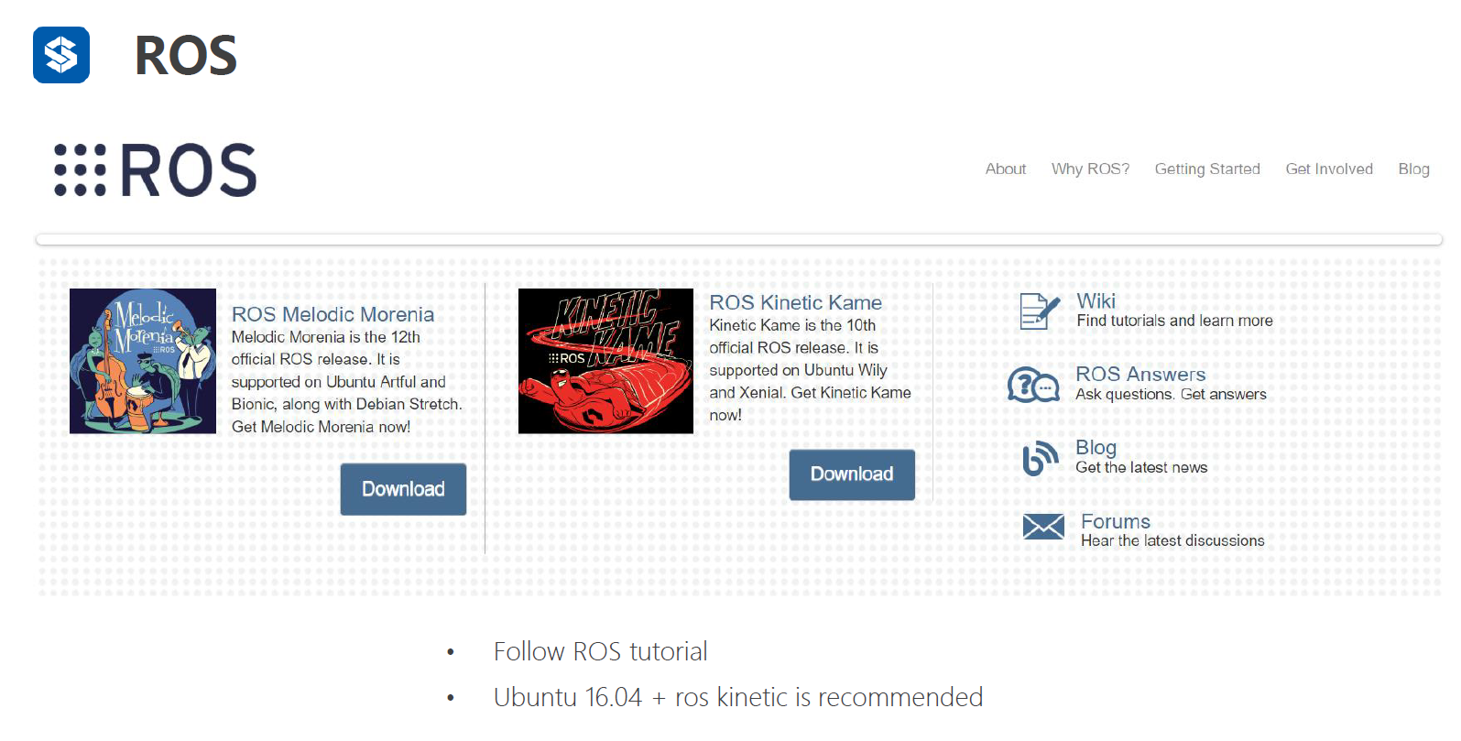Visit the ROS Answers link
This screenshot has width=1461, height=741.
[1140, 374]
